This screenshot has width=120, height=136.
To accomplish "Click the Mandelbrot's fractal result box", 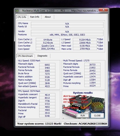I will click(x=47, y=104).
